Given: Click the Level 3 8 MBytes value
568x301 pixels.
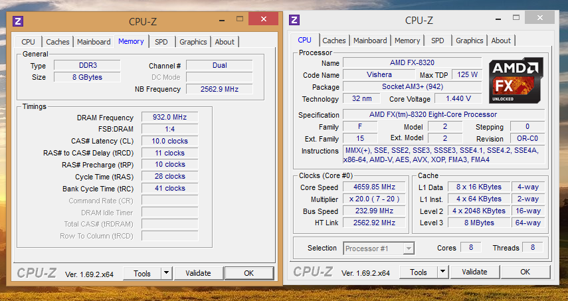Looking at the screenshot, I should (x=479, y=223).
